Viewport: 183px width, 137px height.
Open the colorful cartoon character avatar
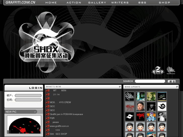pyautogui.click(x=151, y=117)
